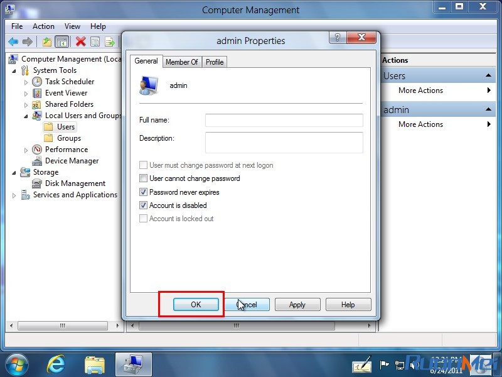Click the Storage icon in tree
502x377 pixels.
[x=25, y=172]
